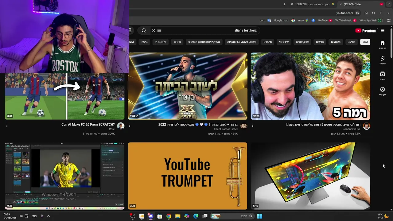Image resolution: width=393 pixels, height=221 pixels.
Task: Select the 'חדשות' filter chip
Action: point(320,42)
